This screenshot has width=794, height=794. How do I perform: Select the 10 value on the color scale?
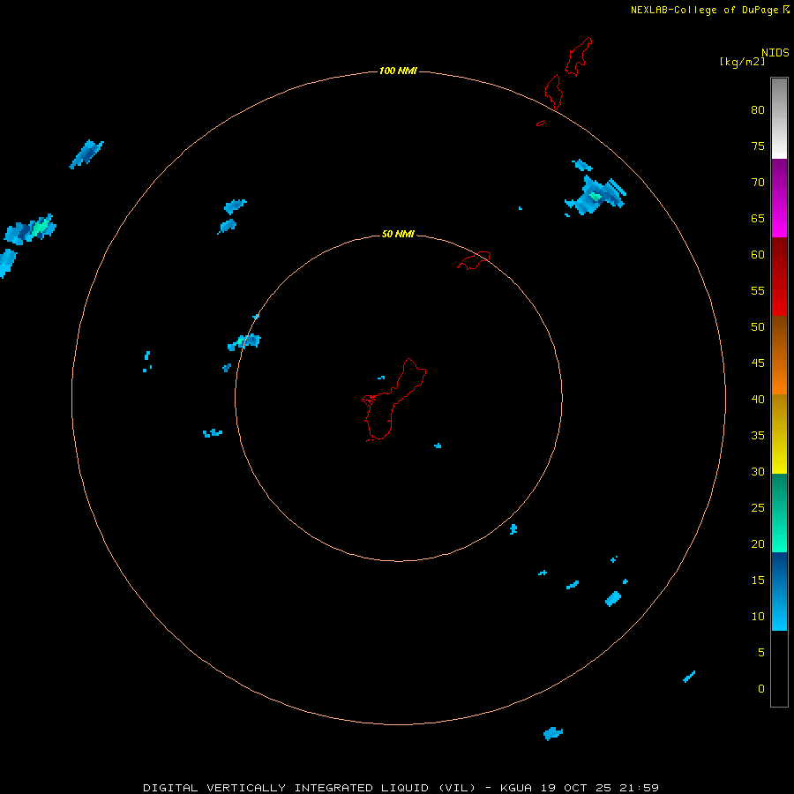[758, 617]
